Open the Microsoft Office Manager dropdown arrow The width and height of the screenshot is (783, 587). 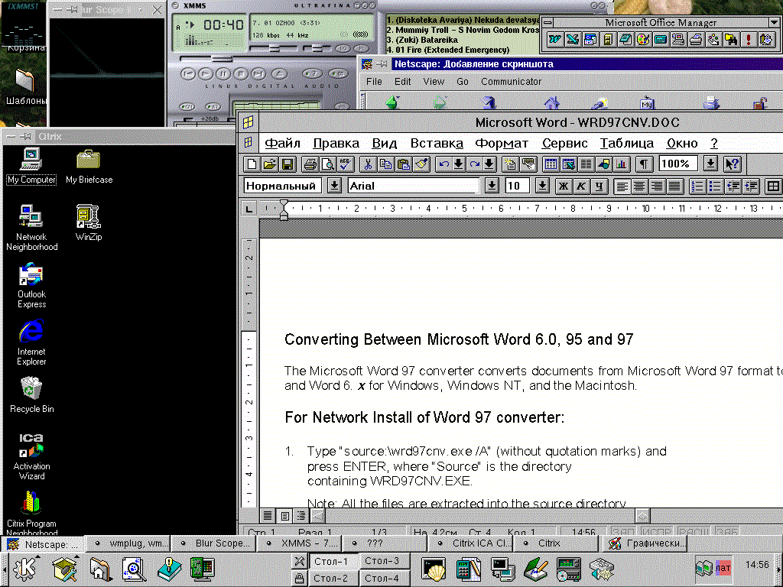click(774, 22)
